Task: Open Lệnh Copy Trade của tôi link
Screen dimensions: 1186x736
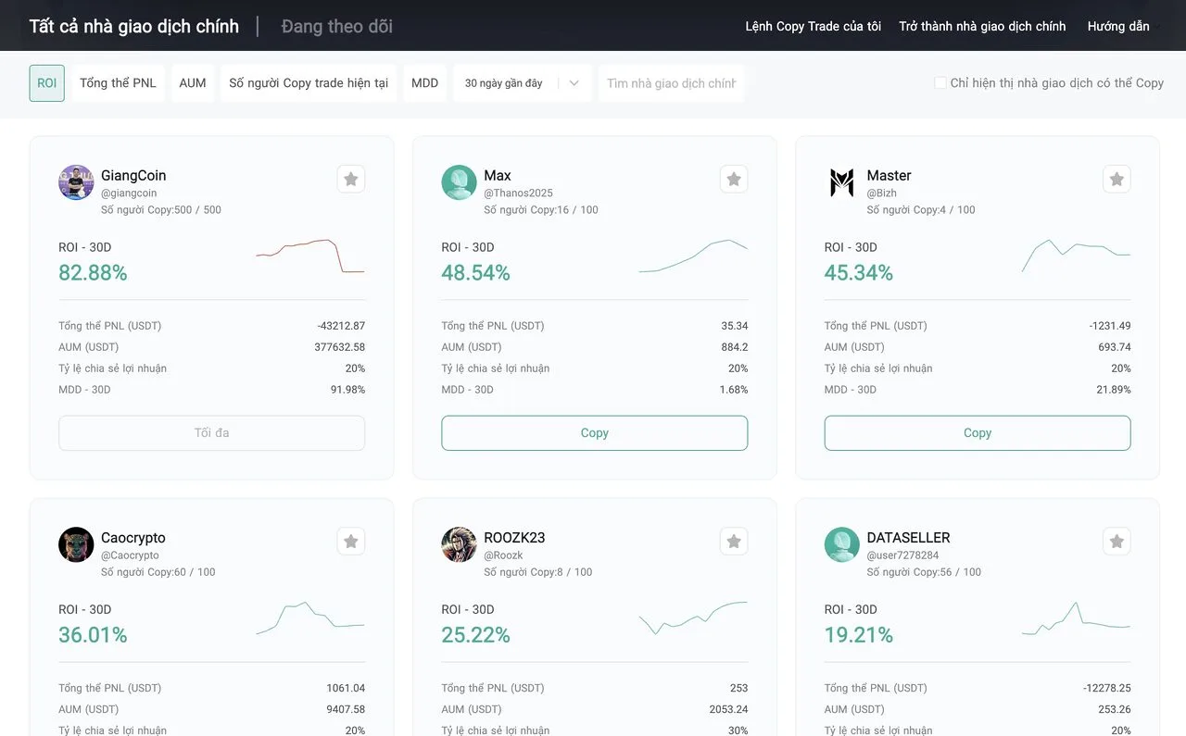Action: 813,26
